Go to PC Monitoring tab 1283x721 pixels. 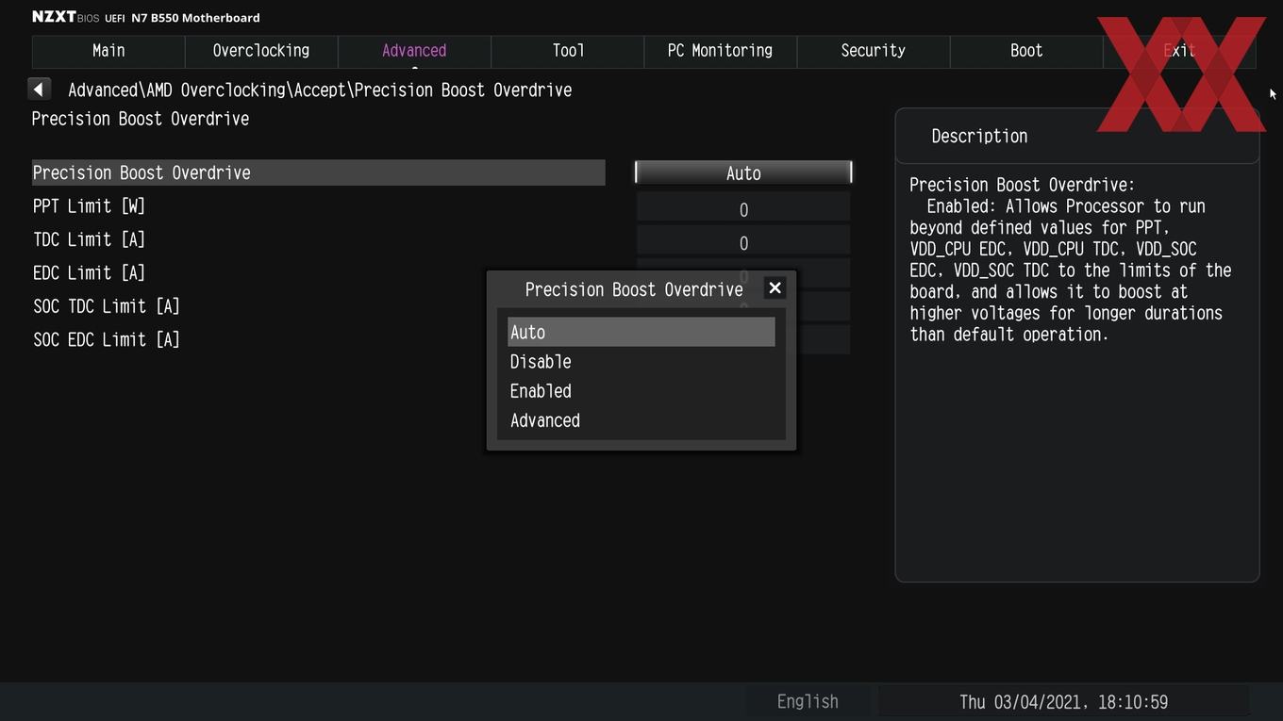point(720,51)
